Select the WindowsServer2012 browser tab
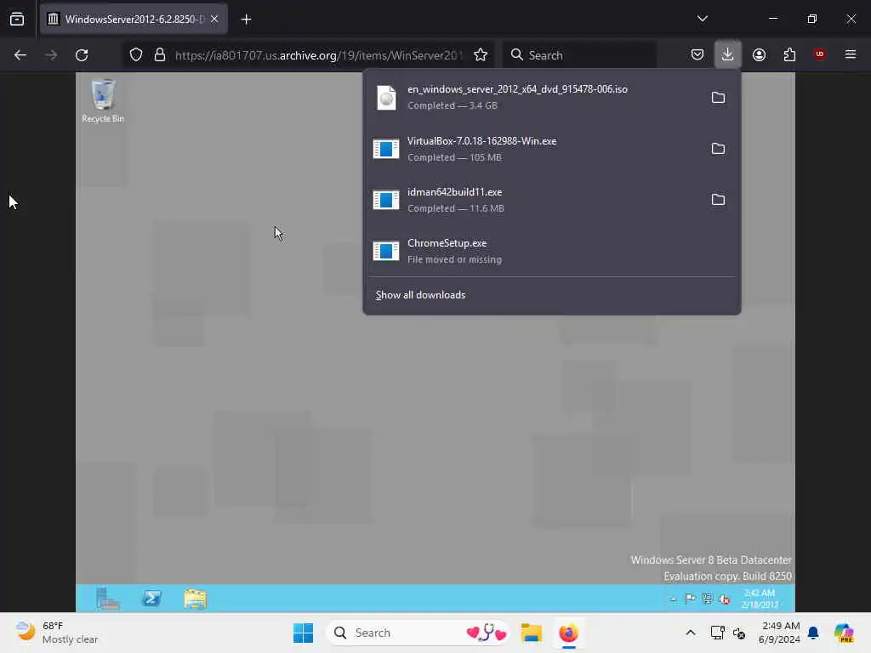871x653 pixels. click(134, 19)
